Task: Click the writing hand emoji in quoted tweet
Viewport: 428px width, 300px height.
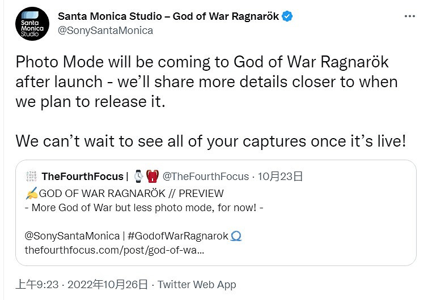Action: click(x=32, y=193)
